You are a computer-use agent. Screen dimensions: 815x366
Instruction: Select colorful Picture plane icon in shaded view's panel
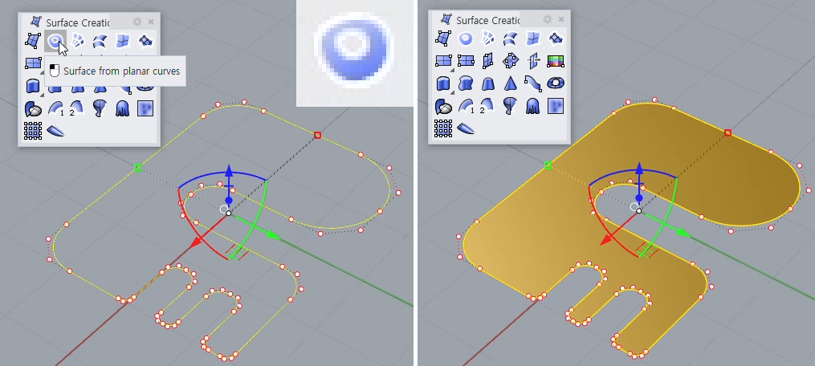click(x=556, y=61)
